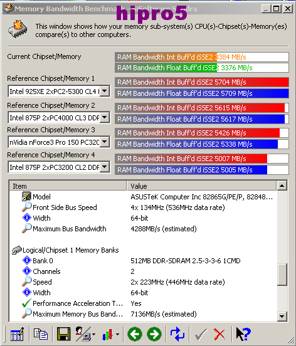296x346 pixels.
Task: Click the list's vertical scrollbar thumb
Action: [x=282, y=275]
